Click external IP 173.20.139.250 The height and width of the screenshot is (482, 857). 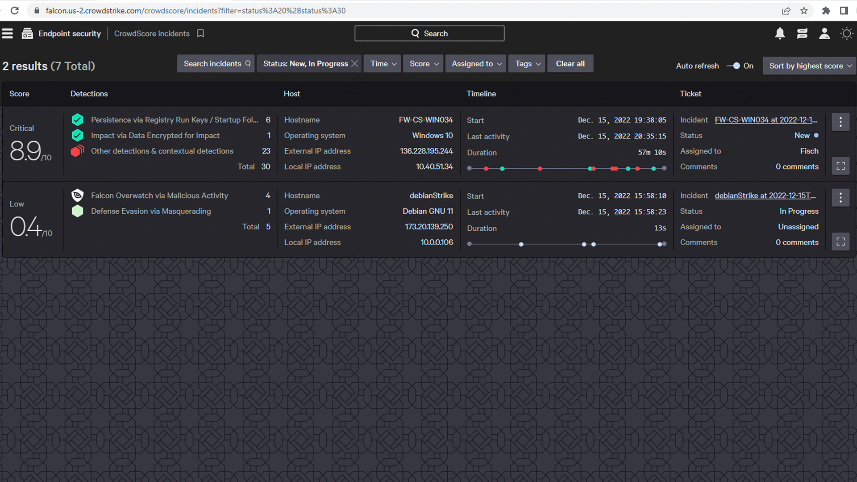coord(429,227)
